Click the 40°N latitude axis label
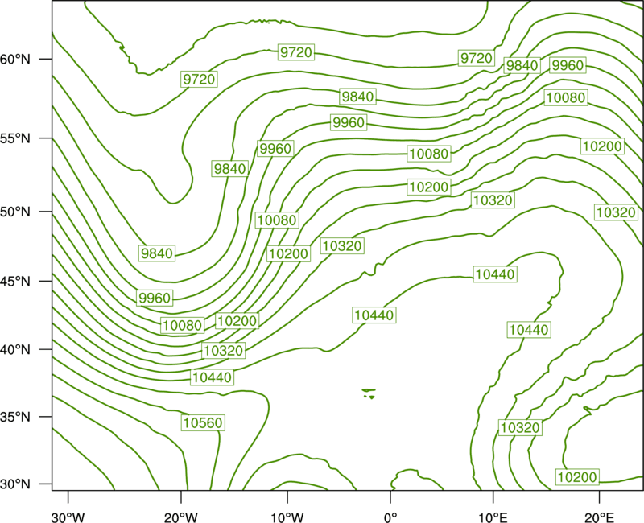 [x=15, y=350]
